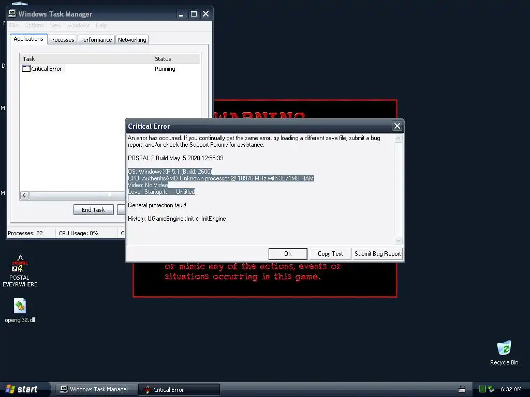Select the Critical Error taskbar button

click(179, 390)
